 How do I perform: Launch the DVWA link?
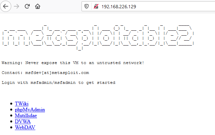[x=23, y=121]
